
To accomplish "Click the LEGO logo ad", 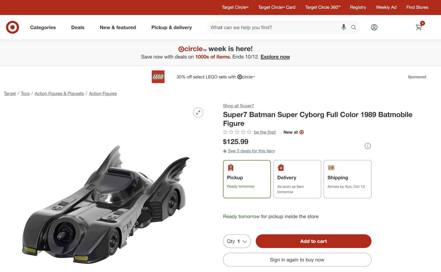I will (x=158, y=77).
